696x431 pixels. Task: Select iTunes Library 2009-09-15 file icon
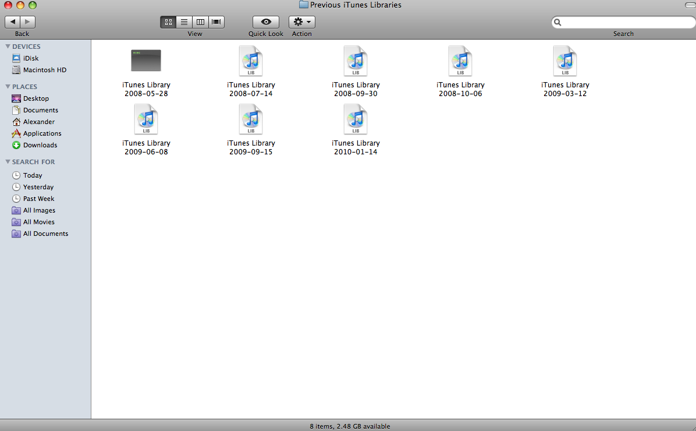(251, 119)
